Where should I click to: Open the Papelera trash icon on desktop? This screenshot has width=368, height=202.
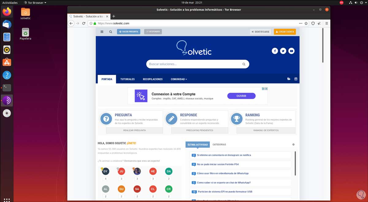point(25,34)
